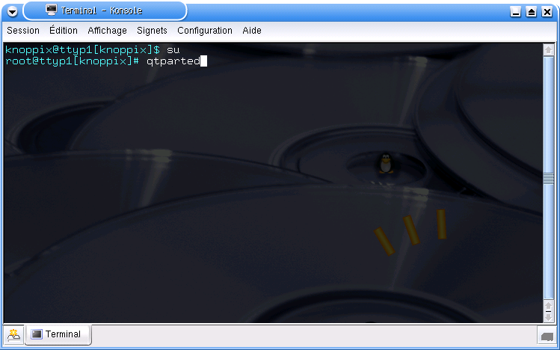Open the window menu arrow in the title bar

[12, 12]
